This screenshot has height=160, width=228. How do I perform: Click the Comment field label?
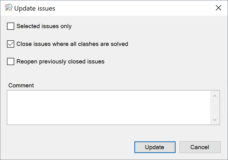click(21, 85)
